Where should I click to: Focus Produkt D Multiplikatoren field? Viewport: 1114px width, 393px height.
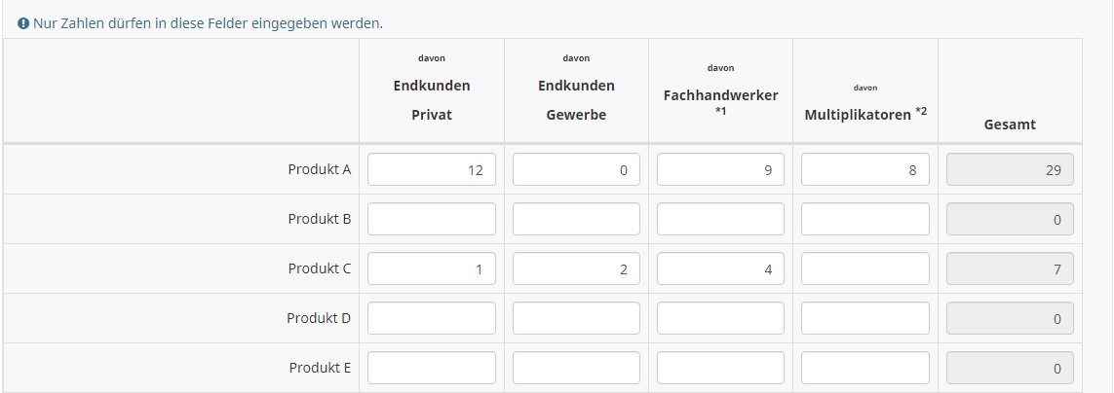(864, 318)
